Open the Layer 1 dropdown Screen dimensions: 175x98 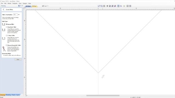(45, 6)
